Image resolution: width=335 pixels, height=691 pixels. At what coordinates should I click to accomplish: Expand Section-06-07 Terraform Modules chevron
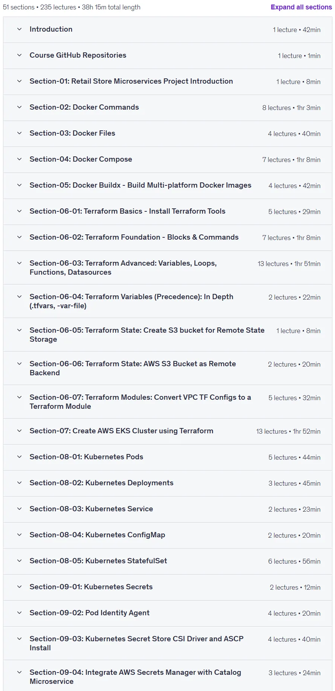(x=20, y=397)
